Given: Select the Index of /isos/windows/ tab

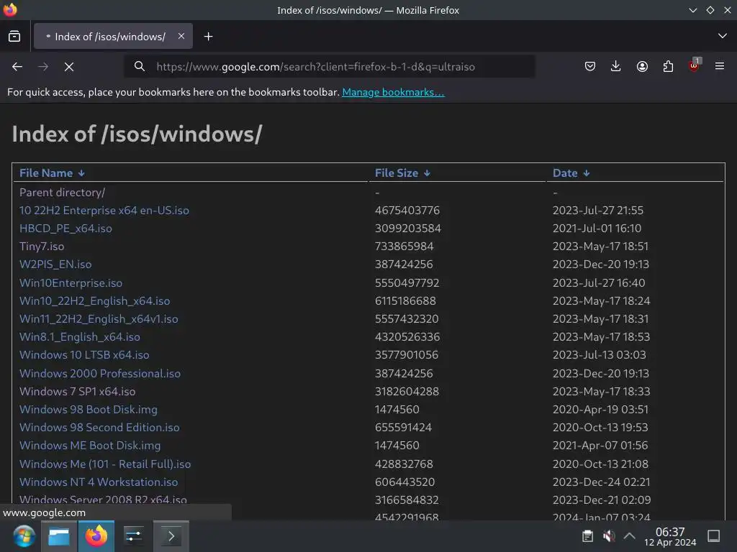Looking at the screenshot, I should point(113,36).
